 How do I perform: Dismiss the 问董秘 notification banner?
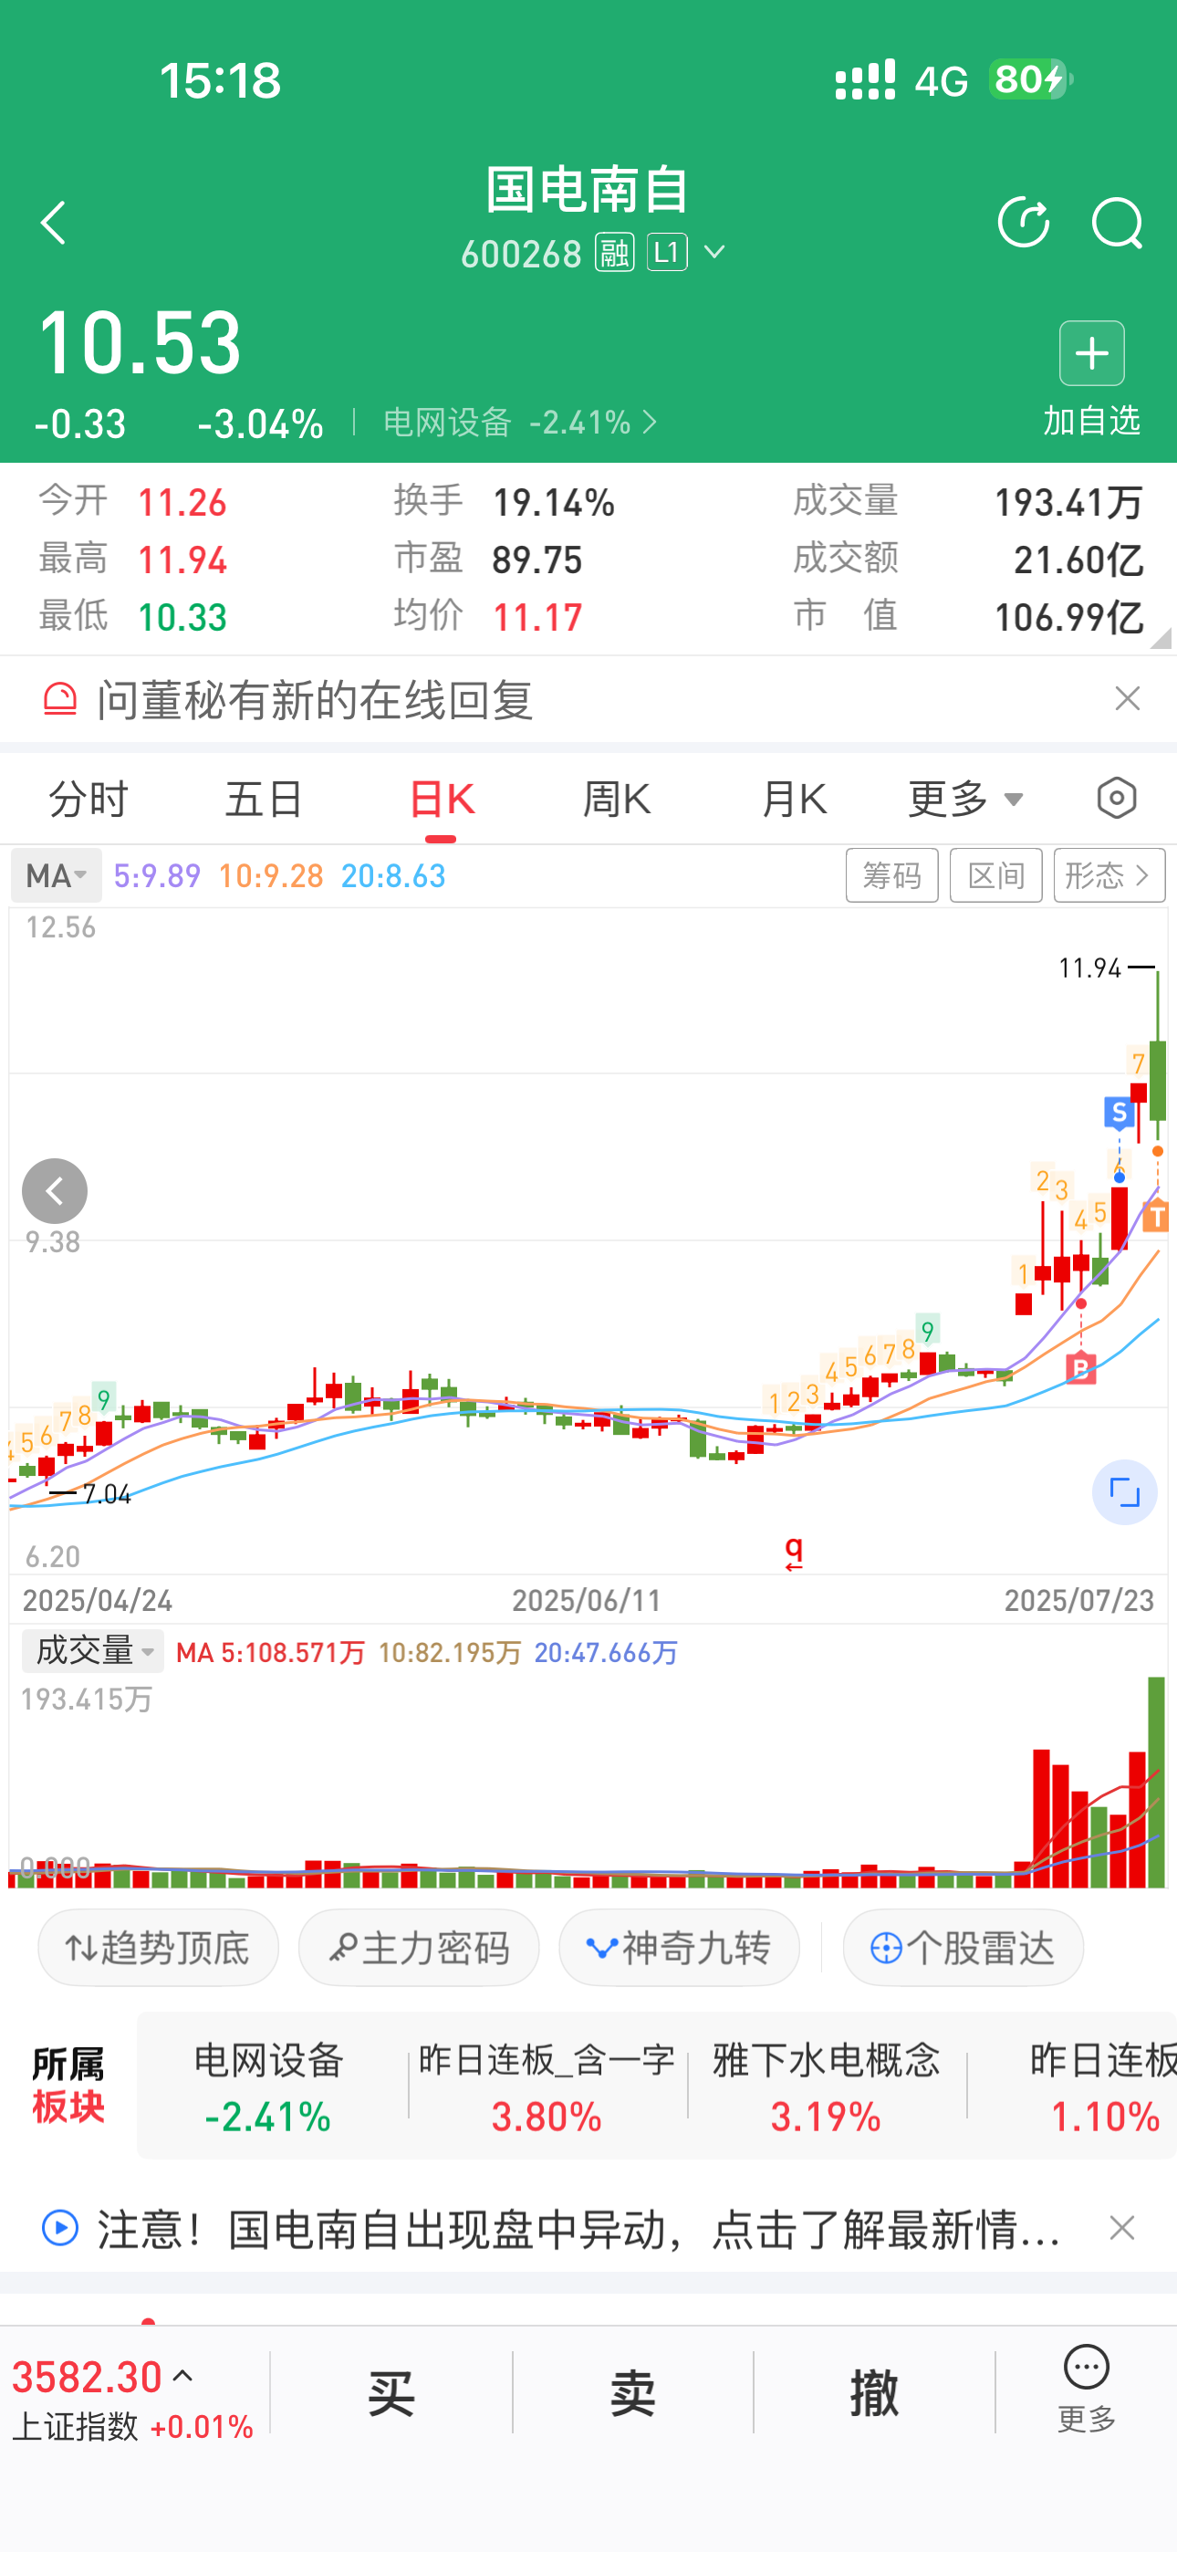1128,698
